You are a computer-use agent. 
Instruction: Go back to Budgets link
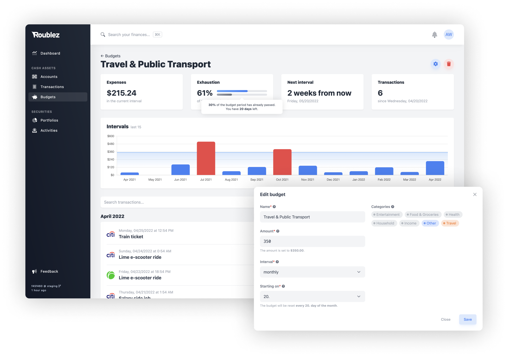click(110, 56)
